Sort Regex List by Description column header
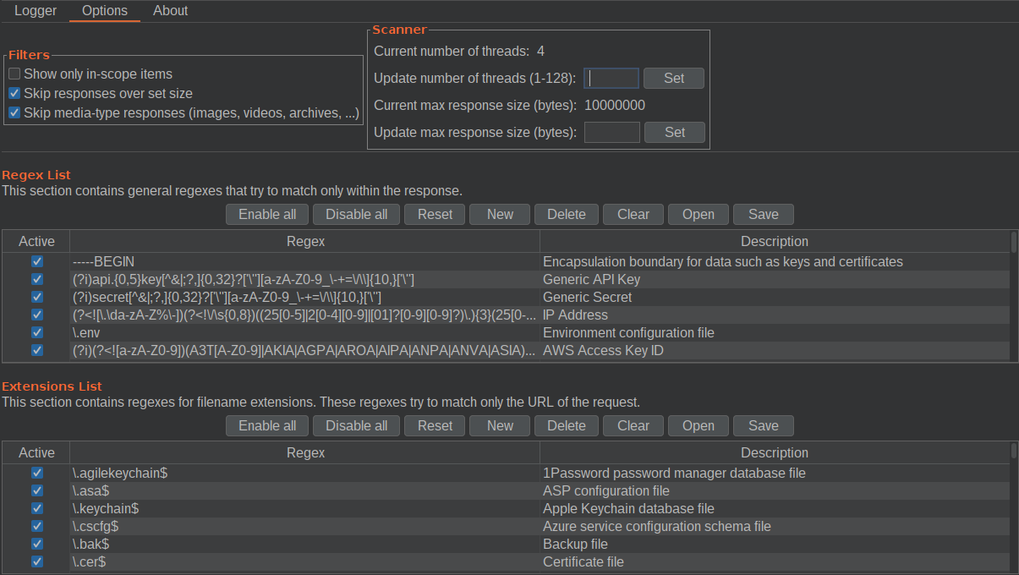Viewport: 1019px width, 575px height. coord(774,242)
